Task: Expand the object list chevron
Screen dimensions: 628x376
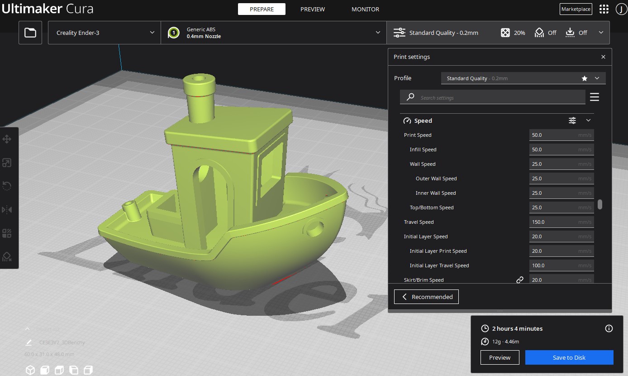Action: coord(27,329)
